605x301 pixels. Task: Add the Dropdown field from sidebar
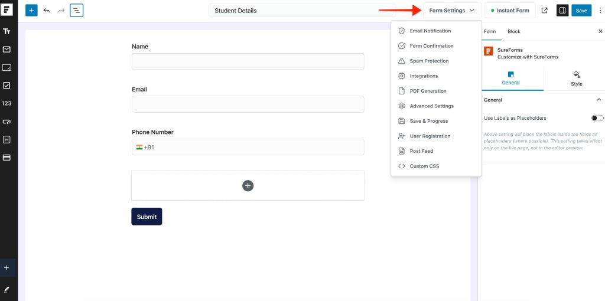click(x=6, y=122)
